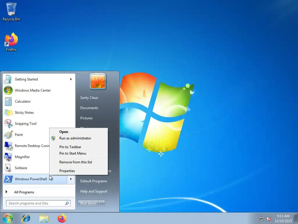This screenshot has height=224, width=298.
Task: Click the Magnifier label
Action: click(x=22, y=157)
